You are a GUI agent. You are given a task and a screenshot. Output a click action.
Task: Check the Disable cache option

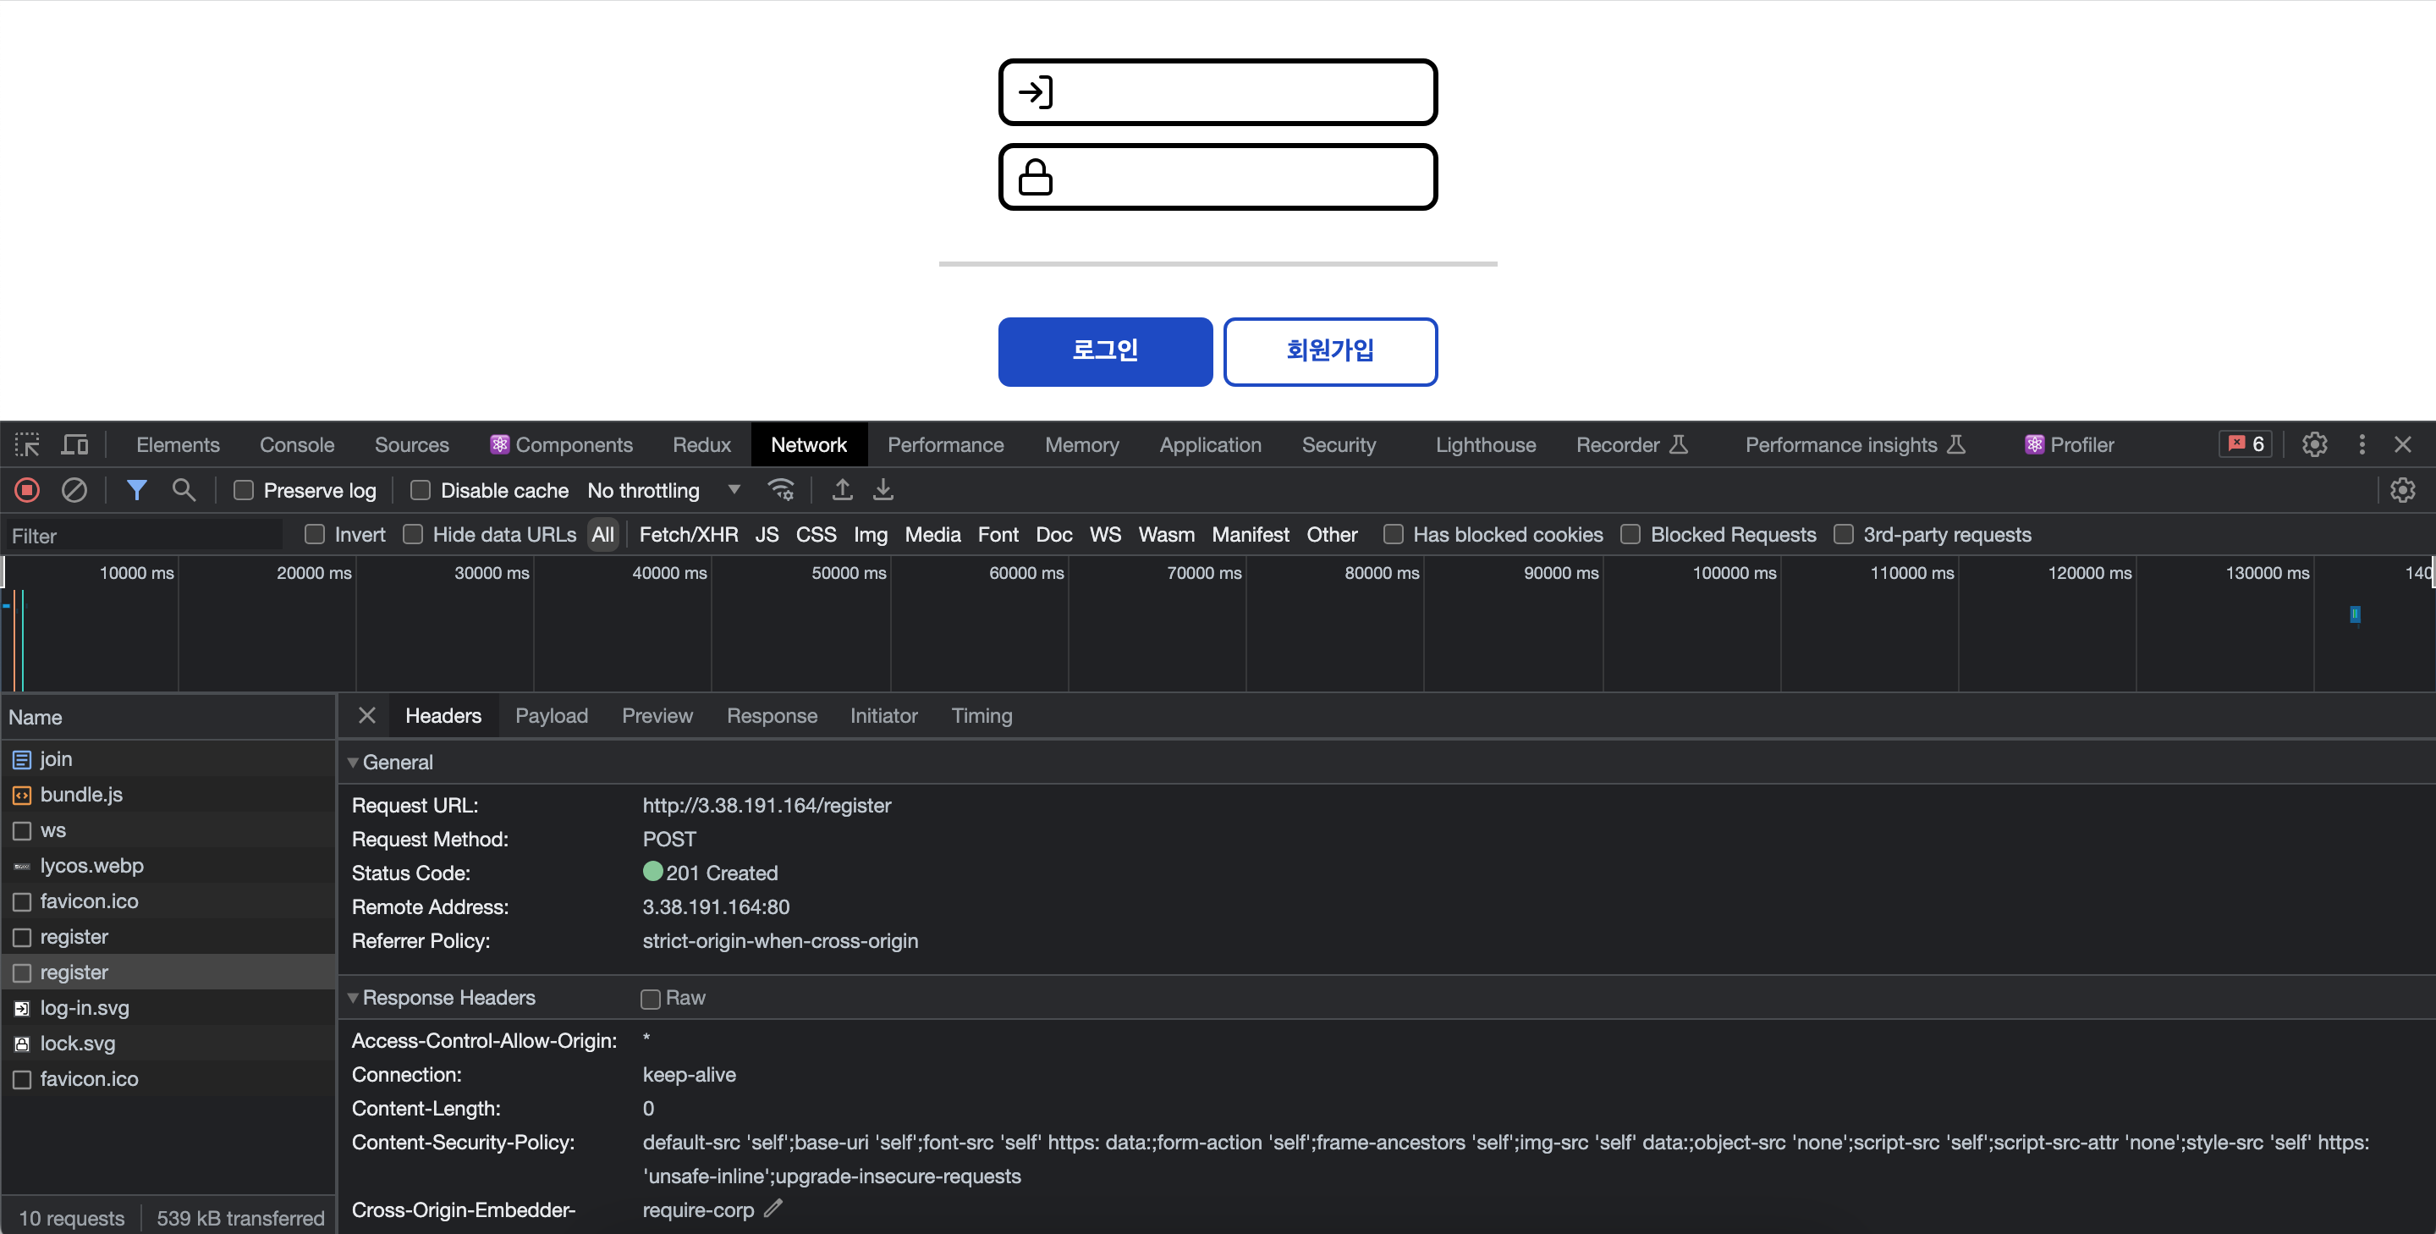[x=421, y=490]
